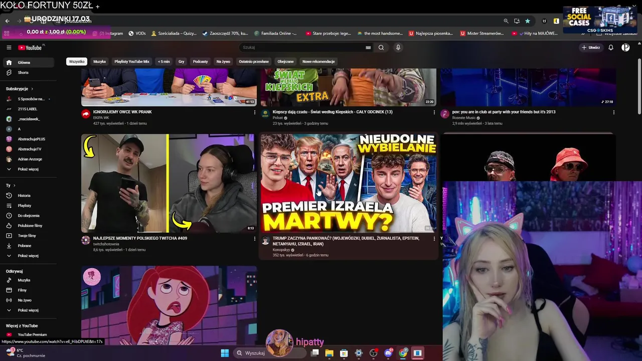
Task: Open PREMIER IZRAELA MARTWY thumbnail
Action: (x=349, y=183)
